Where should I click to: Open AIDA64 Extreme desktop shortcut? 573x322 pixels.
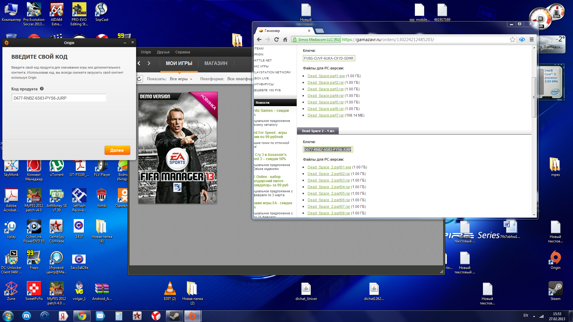tap(56, 14)
